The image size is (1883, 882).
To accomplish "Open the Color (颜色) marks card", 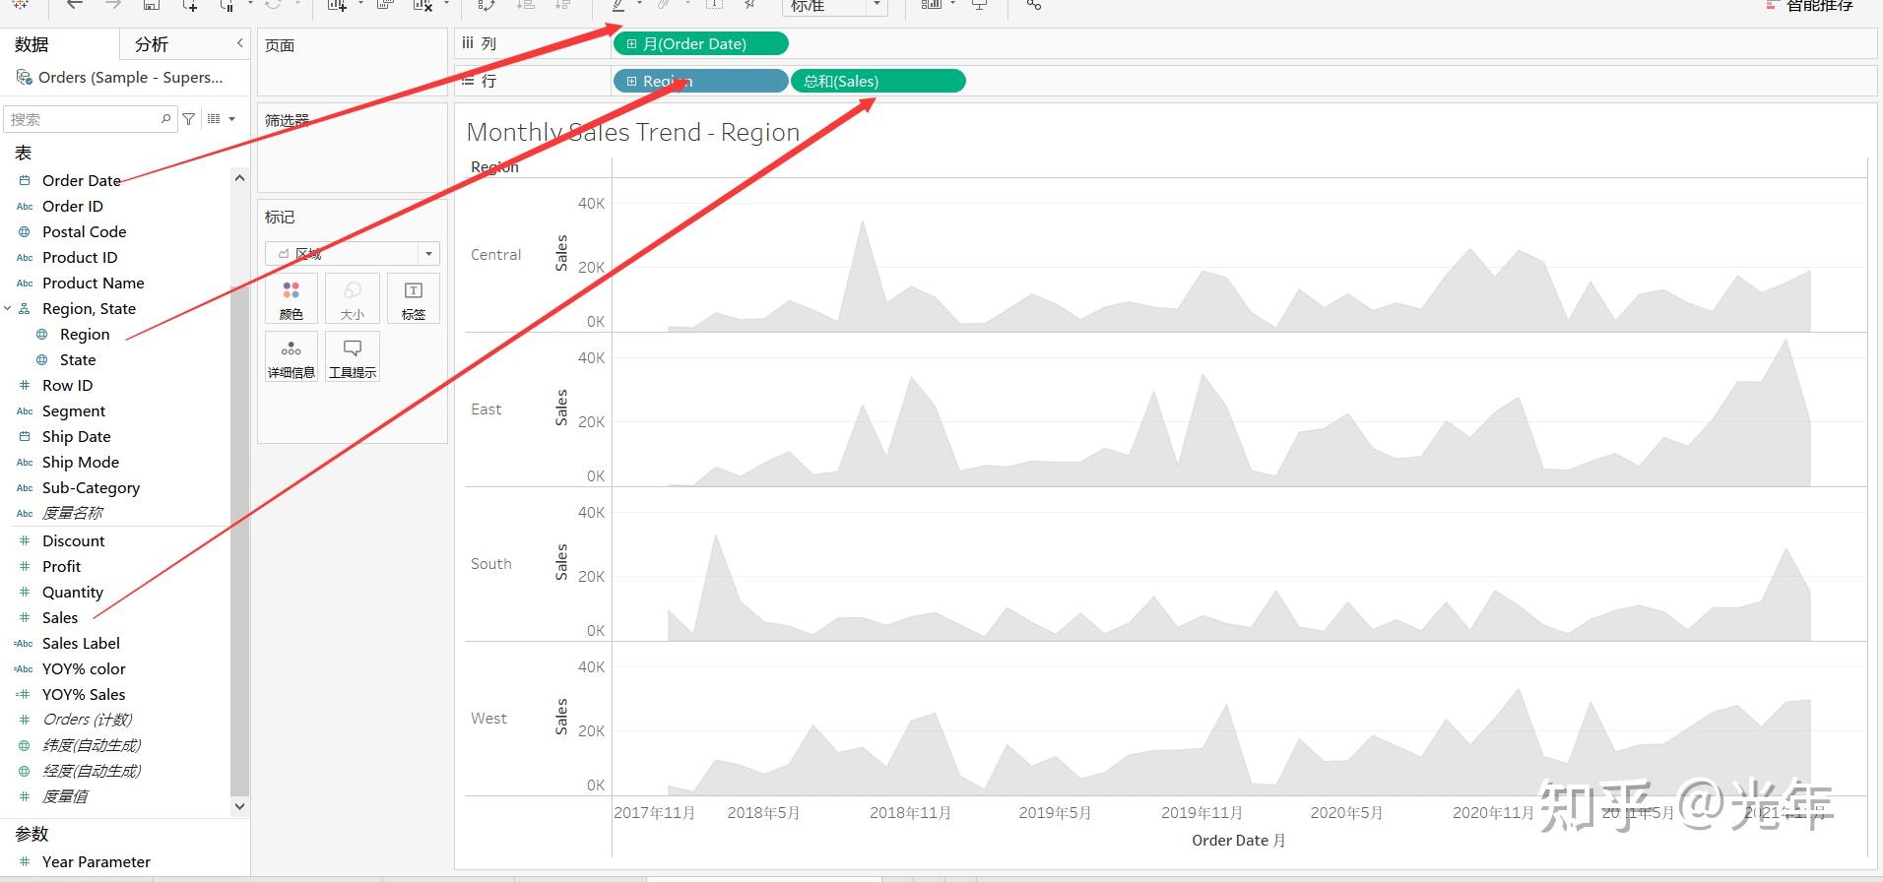I will click(x=292, y=299).
